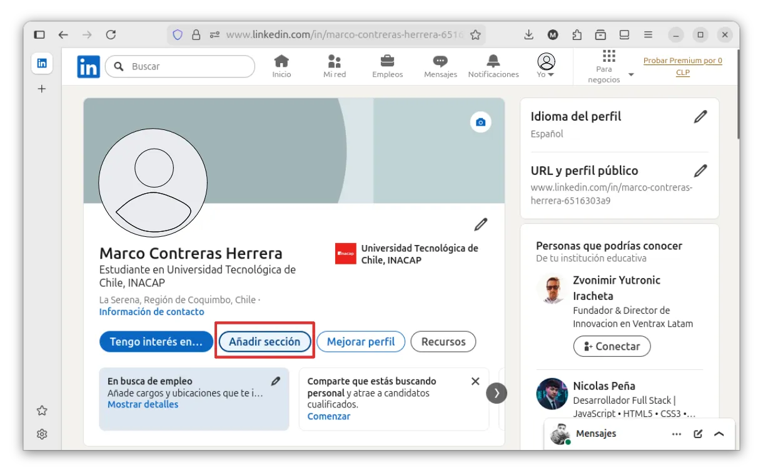Go to the Inicio tab

(281, 66)
